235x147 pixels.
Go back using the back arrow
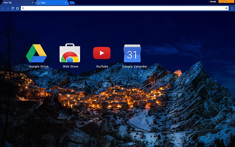pos(3,8)
